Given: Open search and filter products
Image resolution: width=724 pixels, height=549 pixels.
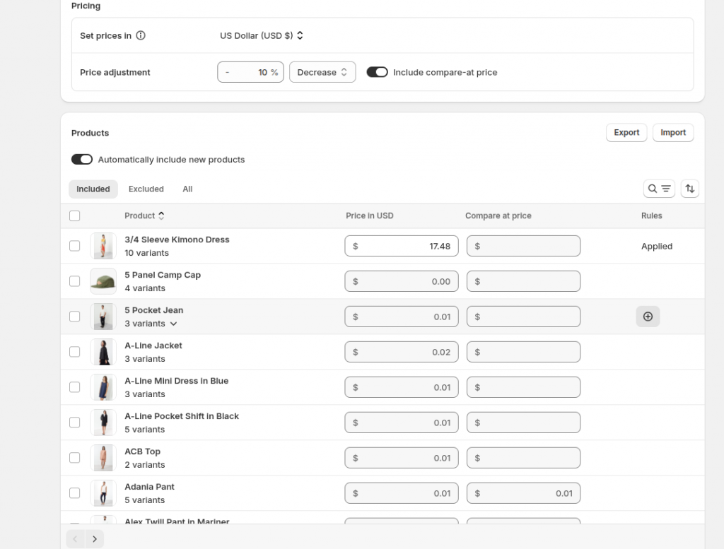Looking at the screenshot, I should pos(659,189).
